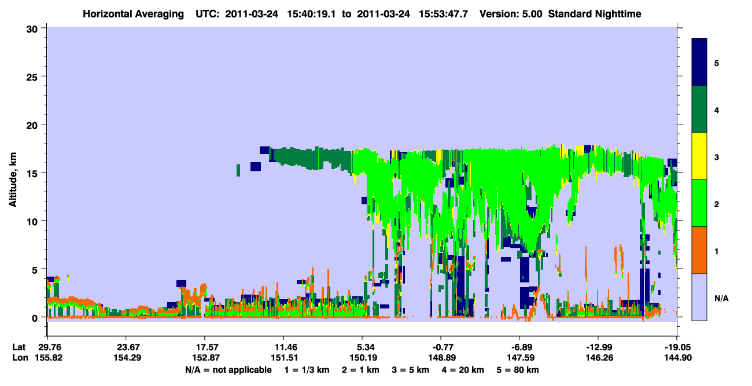Click the altitude tick label '25'
The width and height of the screenshot is (752, 386).
pos(34,76)
